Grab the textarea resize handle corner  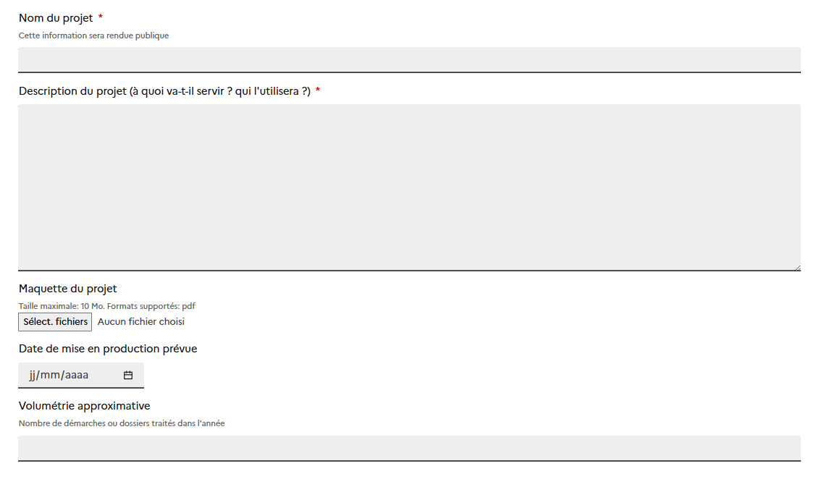pos(797,267)
